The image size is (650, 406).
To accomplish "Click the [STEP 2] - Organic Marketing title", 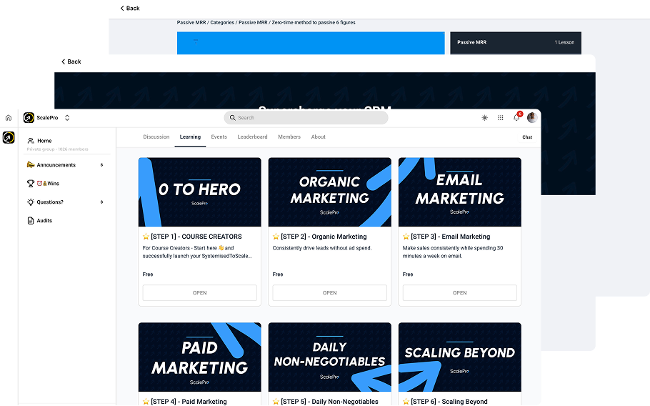I will (x=324, y=237).
